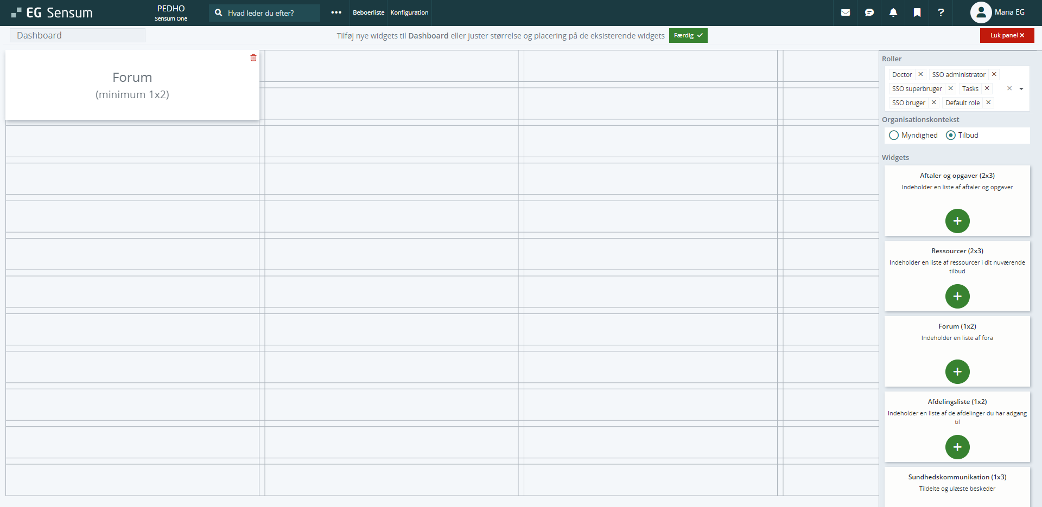Click the Maria EG profile avatar
This screenshot has height=507, width=1042.
(981, 12)
